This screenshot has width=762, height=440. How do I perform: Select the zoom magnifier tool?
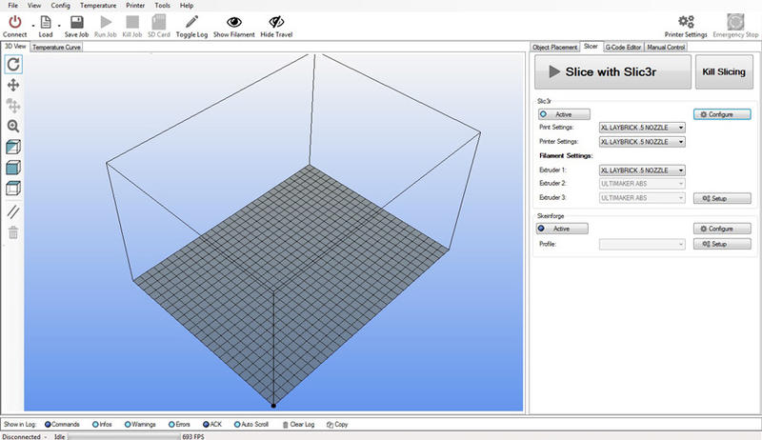tap(14, 126)
